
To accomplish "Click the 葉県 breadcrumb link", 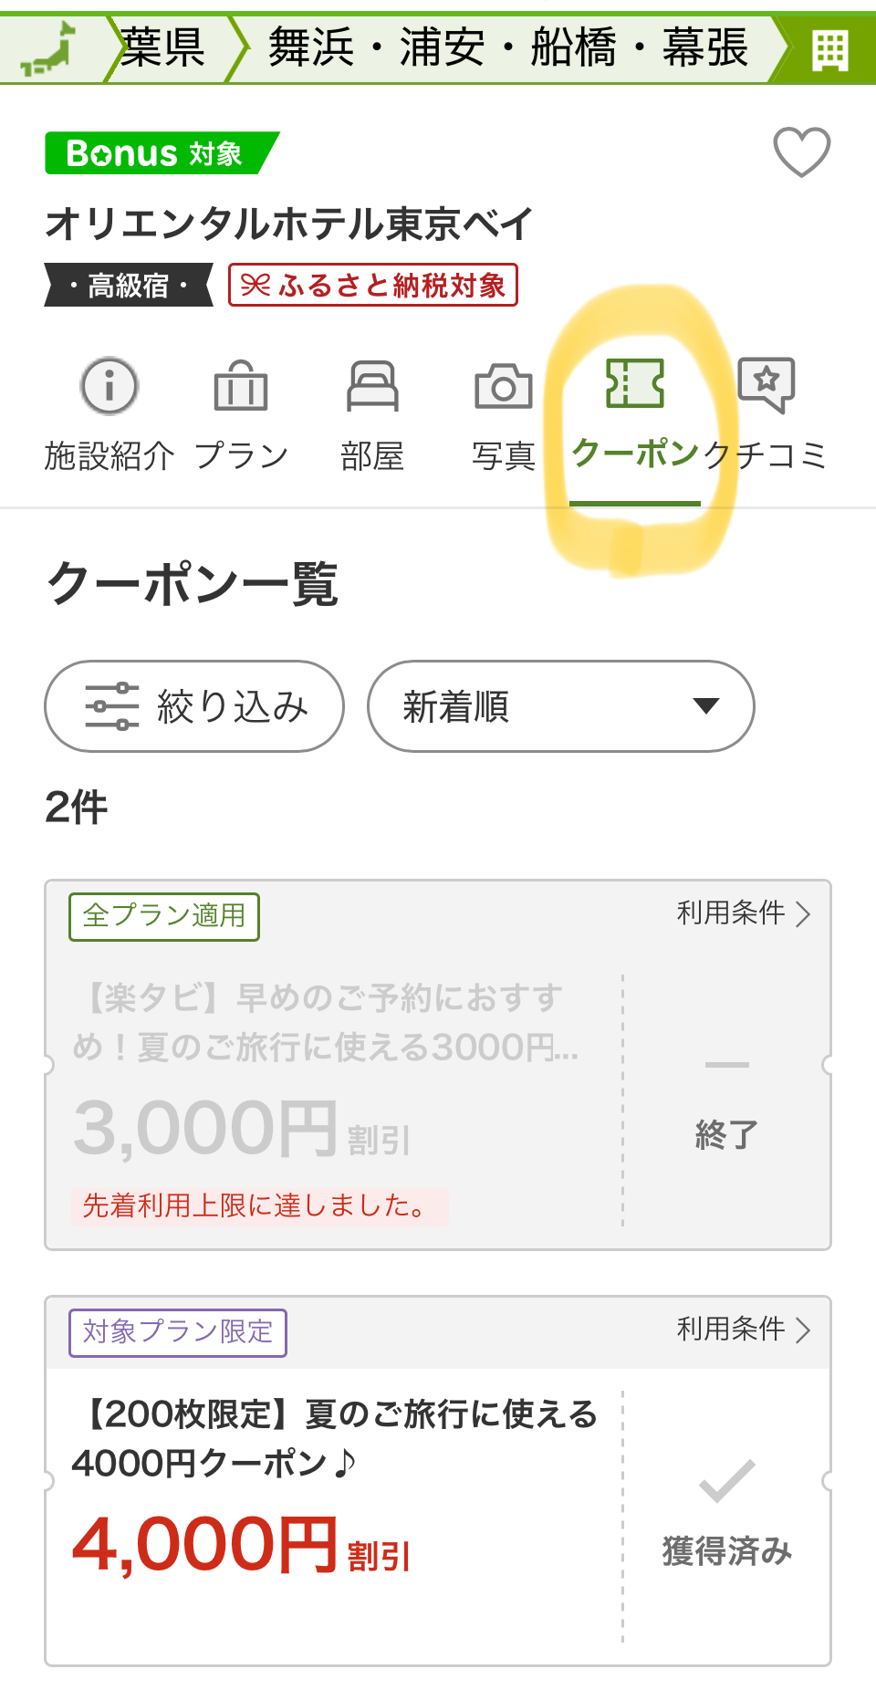I will [x=162, y=47].
